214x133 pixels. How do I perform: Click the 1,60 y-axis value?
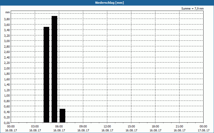click(7, 79)
